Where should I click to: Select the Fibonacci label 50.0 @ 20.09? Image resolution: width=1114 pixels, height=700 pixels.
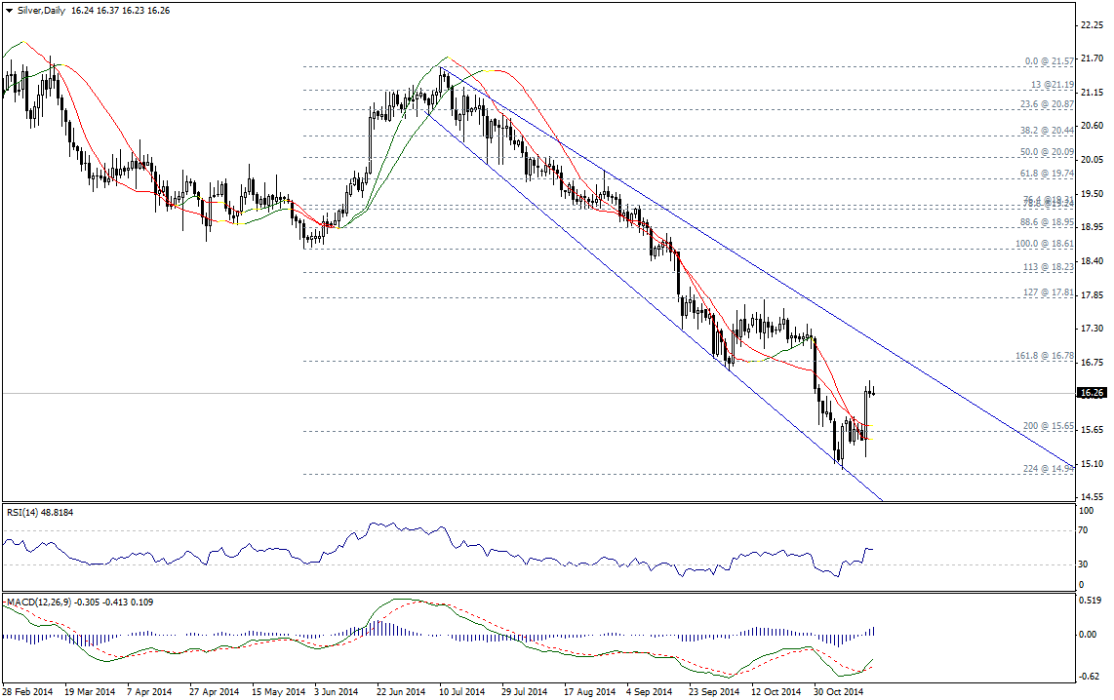(1048, 152)
